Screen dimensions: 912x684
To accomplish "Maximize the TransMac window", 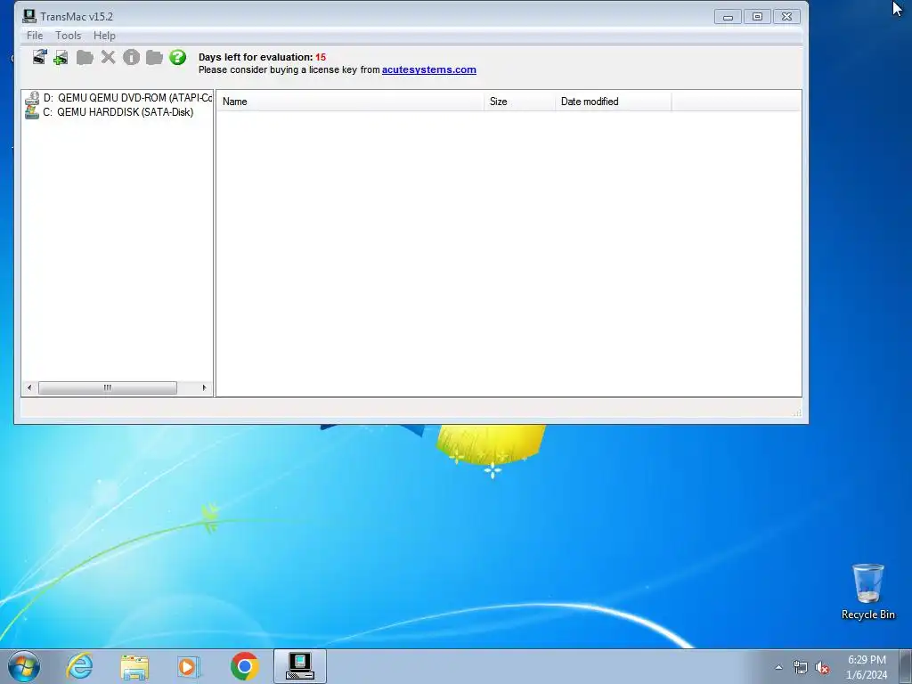I will tap(757, 17).
